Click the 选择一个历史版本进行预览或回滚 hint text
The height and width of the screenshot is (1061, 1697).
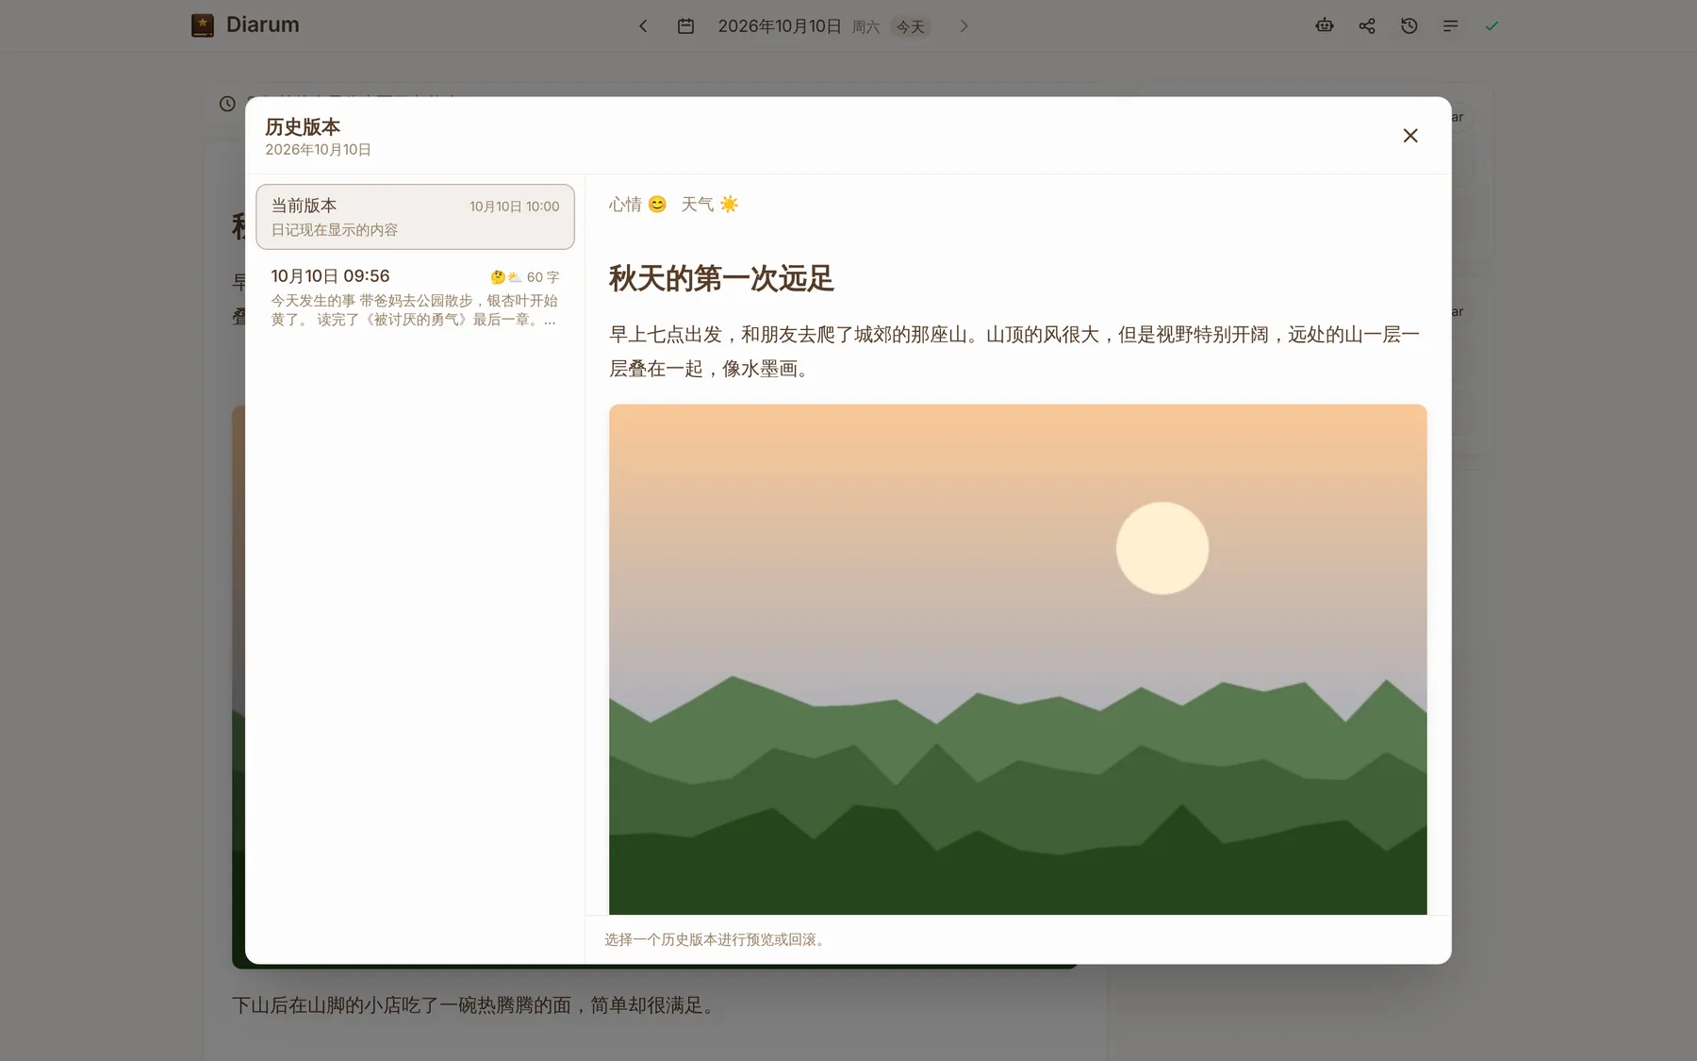(717, 939)
